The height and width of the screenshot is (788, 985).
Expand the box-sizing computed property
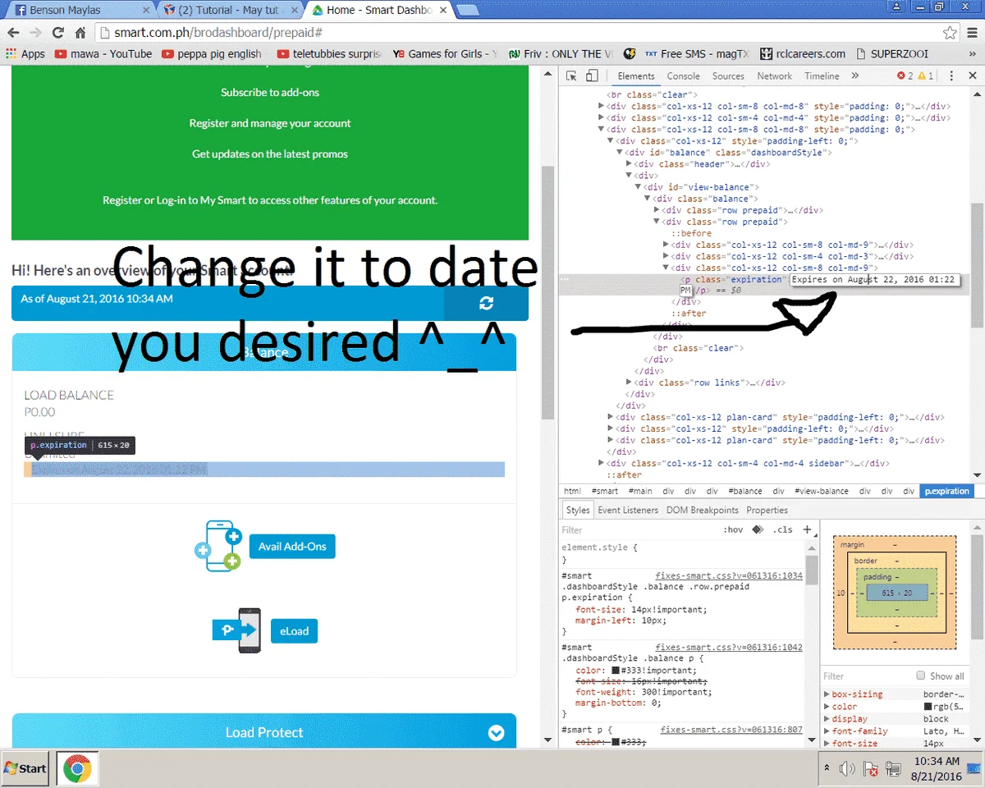pos(827,694)
